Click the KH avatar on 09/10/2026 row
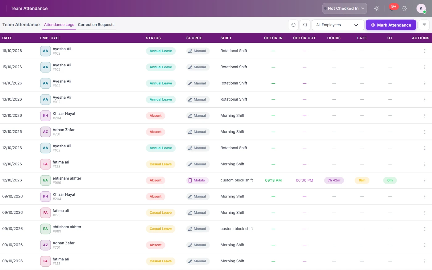 [x=45, y=197]
